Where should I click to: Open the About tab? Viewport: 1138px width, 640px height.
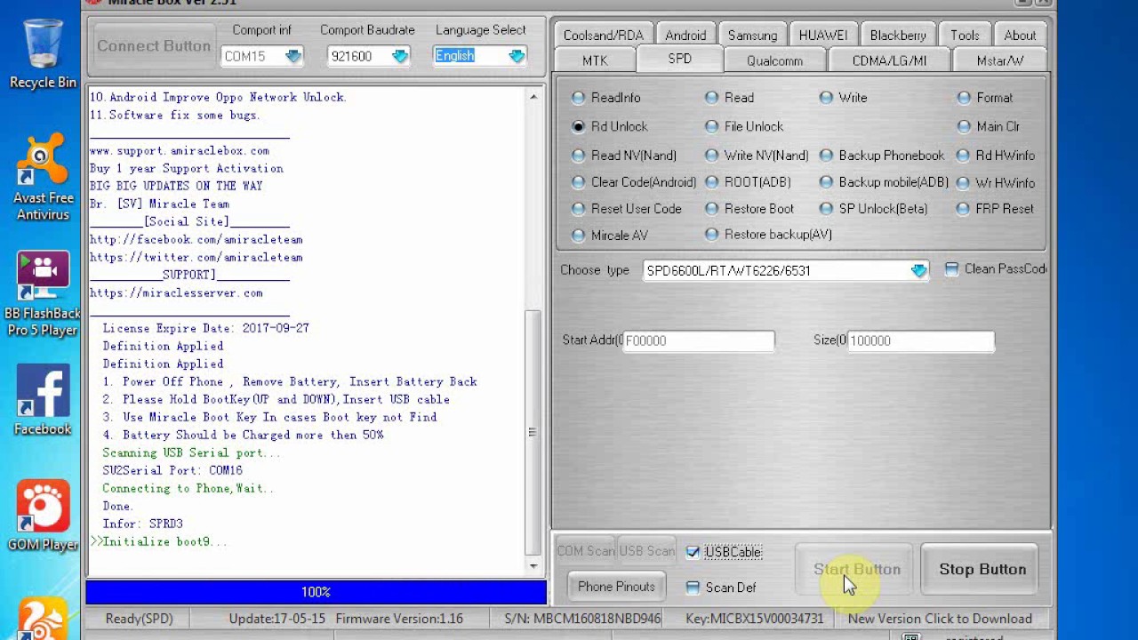[1020, 36]
